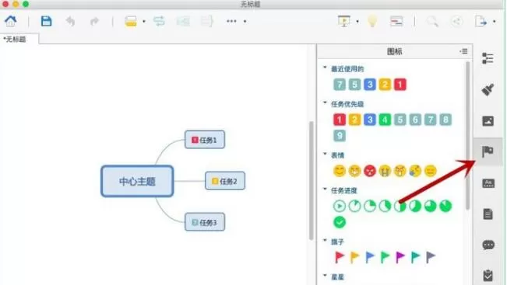
Task: Open the Notes sidebar panel
Action: tap(488, 214)
